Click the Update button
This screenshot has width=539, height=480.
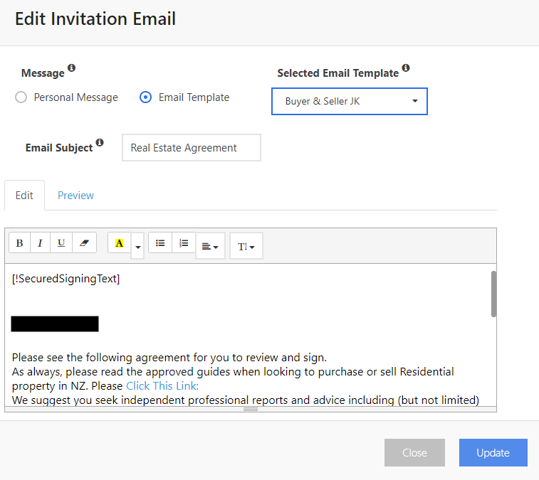(x=493, y=453)
